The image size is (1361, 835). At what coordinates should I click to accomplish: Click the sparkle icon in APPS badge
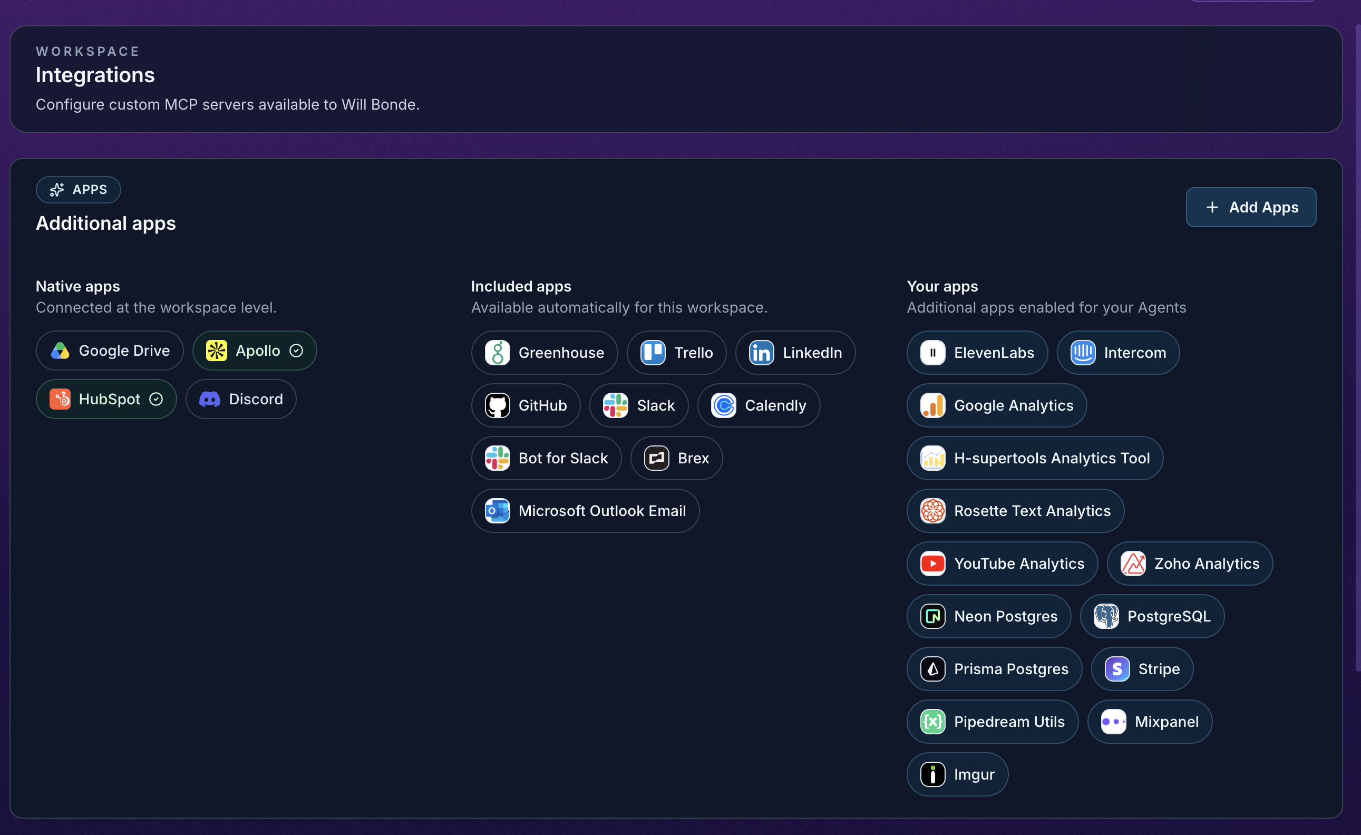[x=57, y=189]
